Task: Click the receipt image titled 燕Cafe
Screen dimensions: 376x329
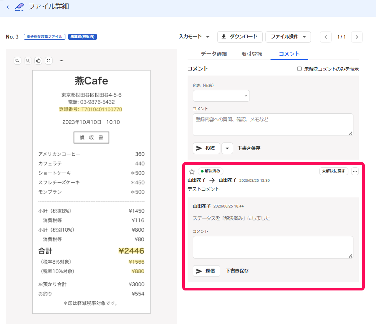Action: pos(91,192)
